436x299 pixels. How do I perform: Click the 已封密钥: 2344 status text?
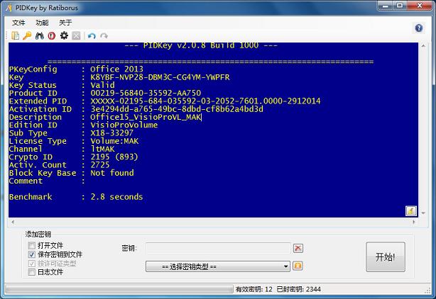(299, 289)
